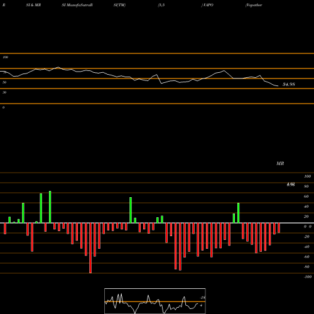Viewport: 314px width, 314px height.
Task: Click the -18 value in mini chart
Action: pyautogui.click(x=202, y=298)
